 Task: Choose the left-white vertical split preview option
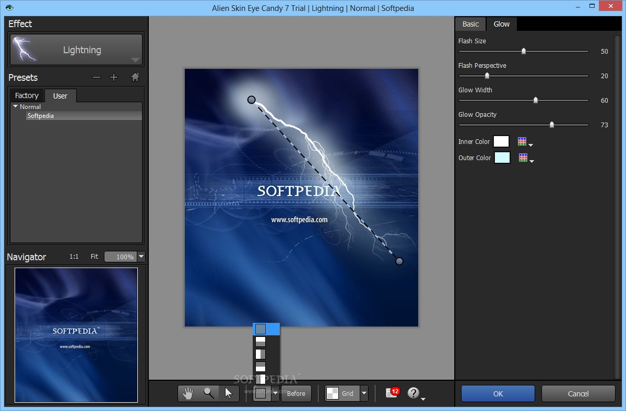[x=261, y=354]
